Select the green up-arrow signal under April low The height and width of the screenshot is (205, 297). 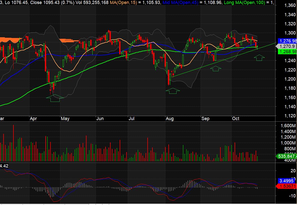[55, 98]
